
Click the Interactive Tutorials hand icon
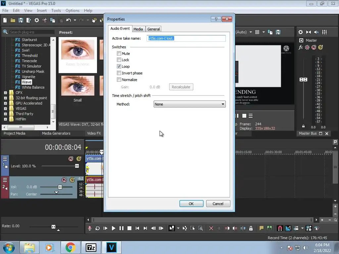tap(94, 20)
